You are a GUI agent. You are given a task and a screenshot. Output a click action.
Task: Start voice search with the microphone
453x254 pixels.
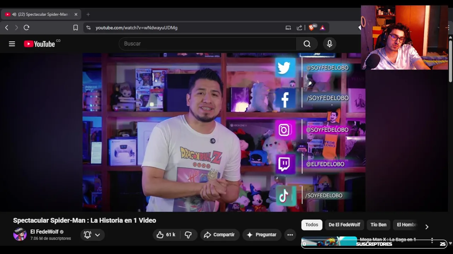pyautogui.click(x=329, y=44)
